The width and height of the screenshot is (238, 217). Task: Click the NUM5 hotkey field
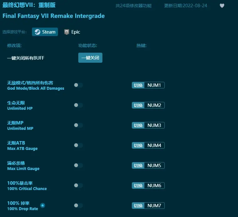click(154, 165)
